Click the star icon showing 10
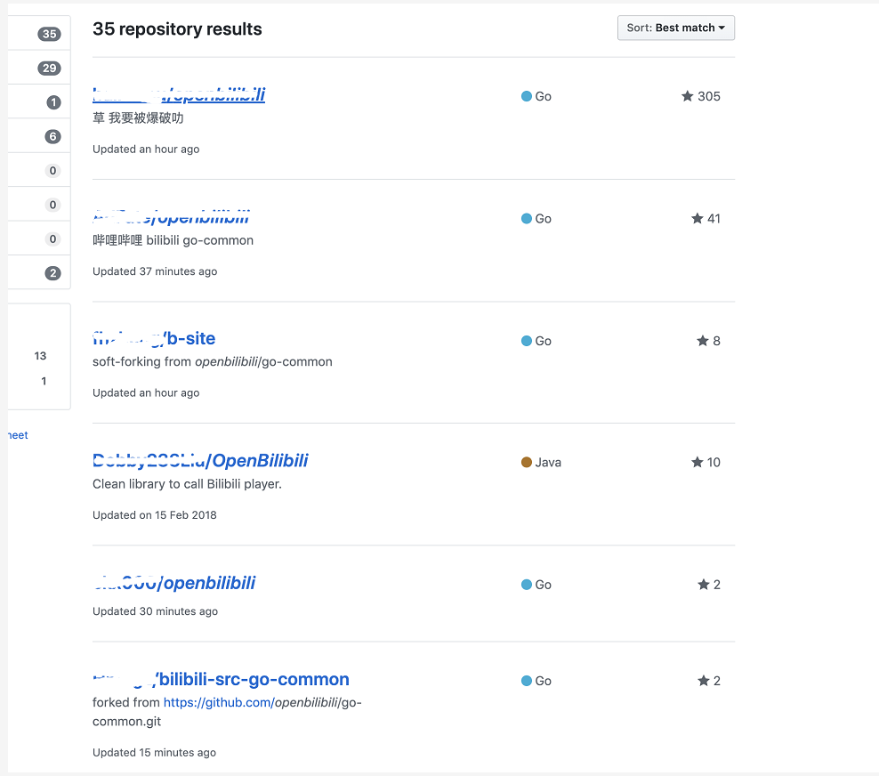The width and height of the screenshot is (879, 776). tap(697, 462)
